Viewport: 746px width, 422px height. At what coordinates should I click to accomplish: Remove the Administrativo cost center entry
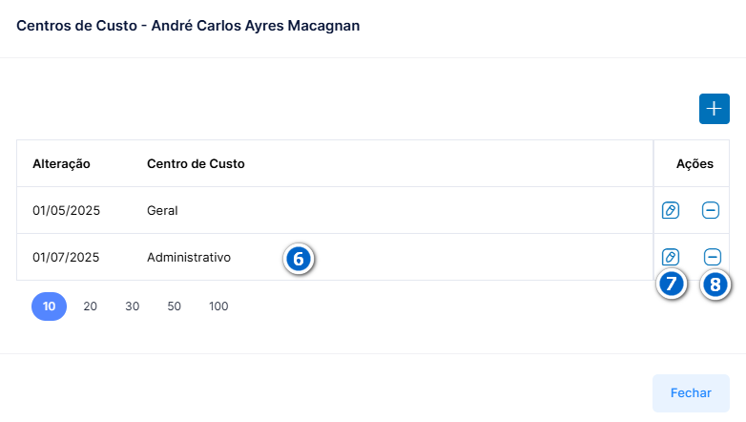pyautogui.click(x=713, y=257)
